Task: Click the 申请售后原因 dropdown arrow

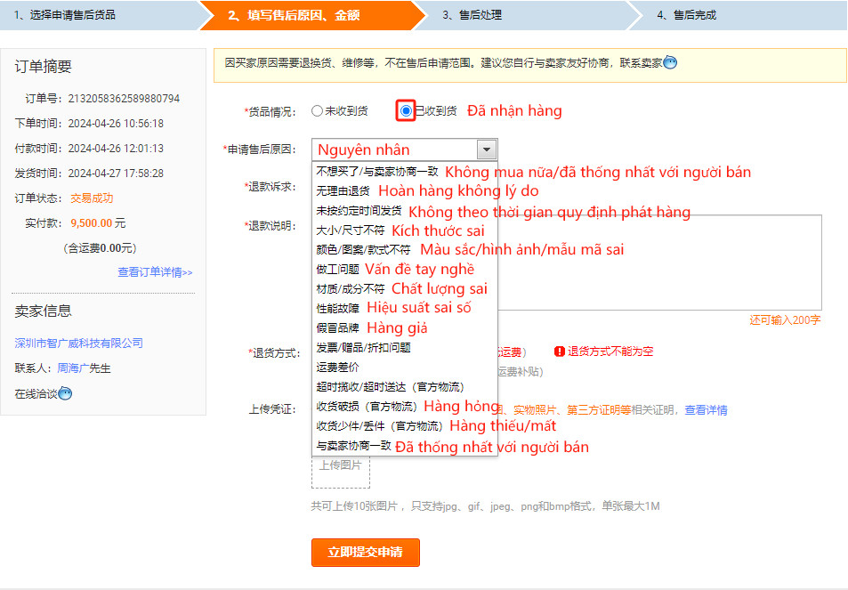Action: [x=486, y=150]
